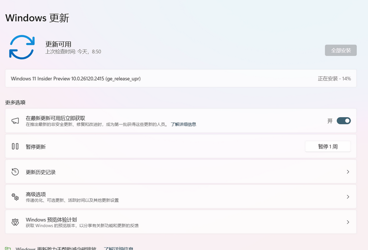Click the megaphone icon for latest updates
The width and height of the screenshot is (368, 250).
(15, 121)
